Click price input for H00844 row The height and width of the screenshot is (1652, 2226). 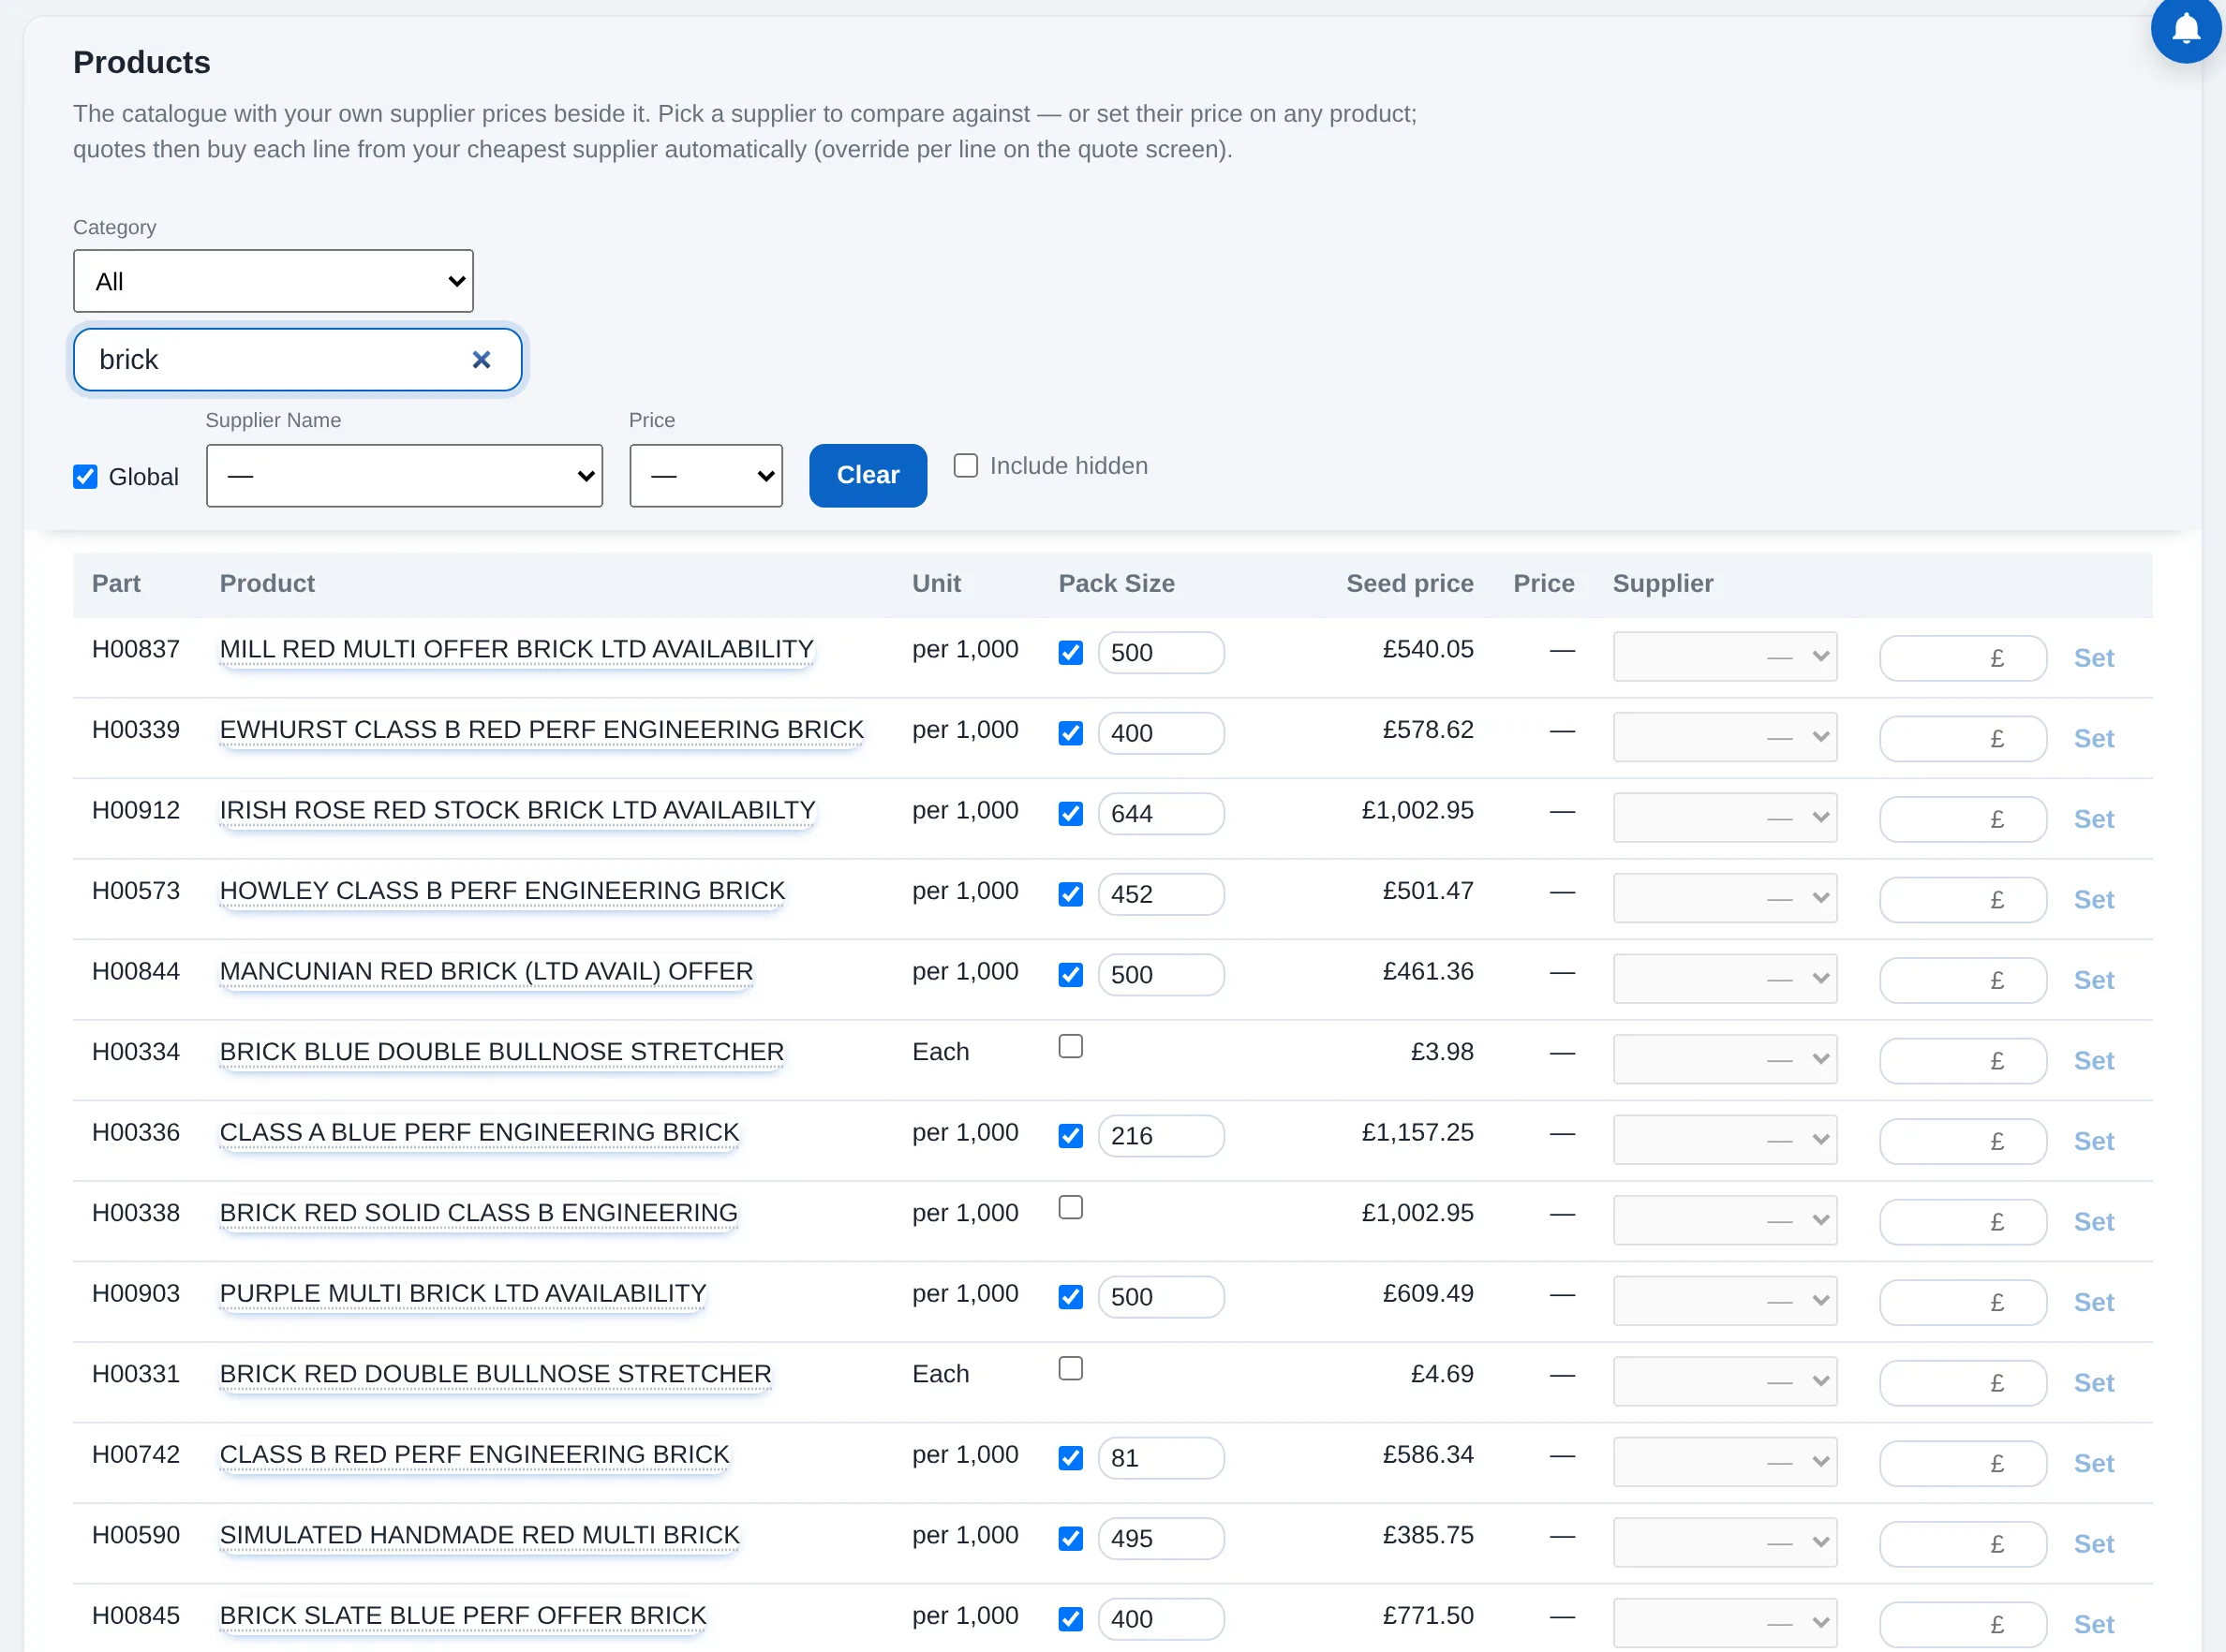point(1963,980)
